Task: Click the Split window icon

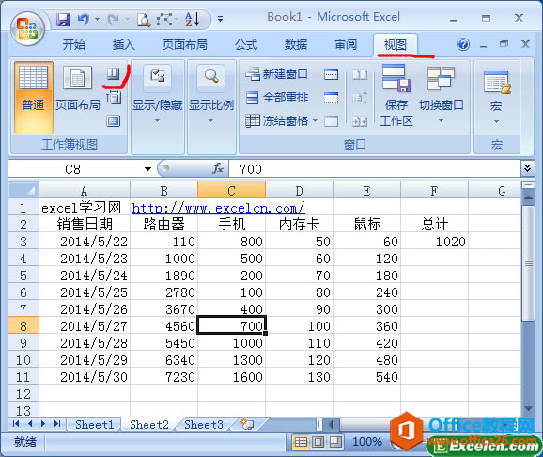Action: tap(331, 74)
